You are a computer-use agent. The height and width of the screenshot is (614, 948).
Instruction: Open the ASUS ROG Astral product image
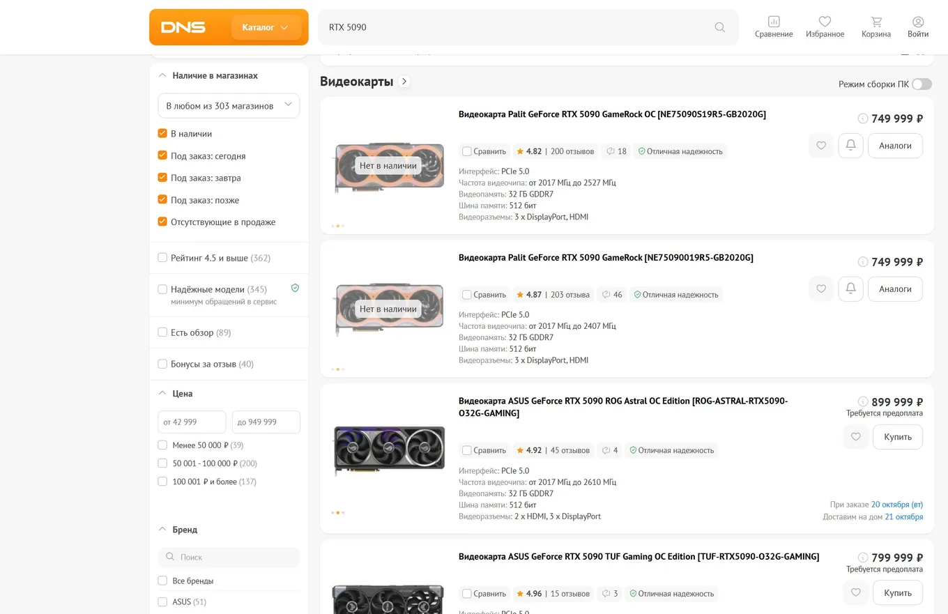pyautogui.click(x=389, y=450)
